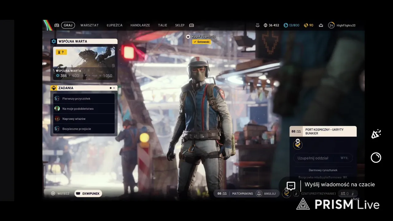
Task: Open the ŁUPIEŻCA tab
Action: [115, 25]
